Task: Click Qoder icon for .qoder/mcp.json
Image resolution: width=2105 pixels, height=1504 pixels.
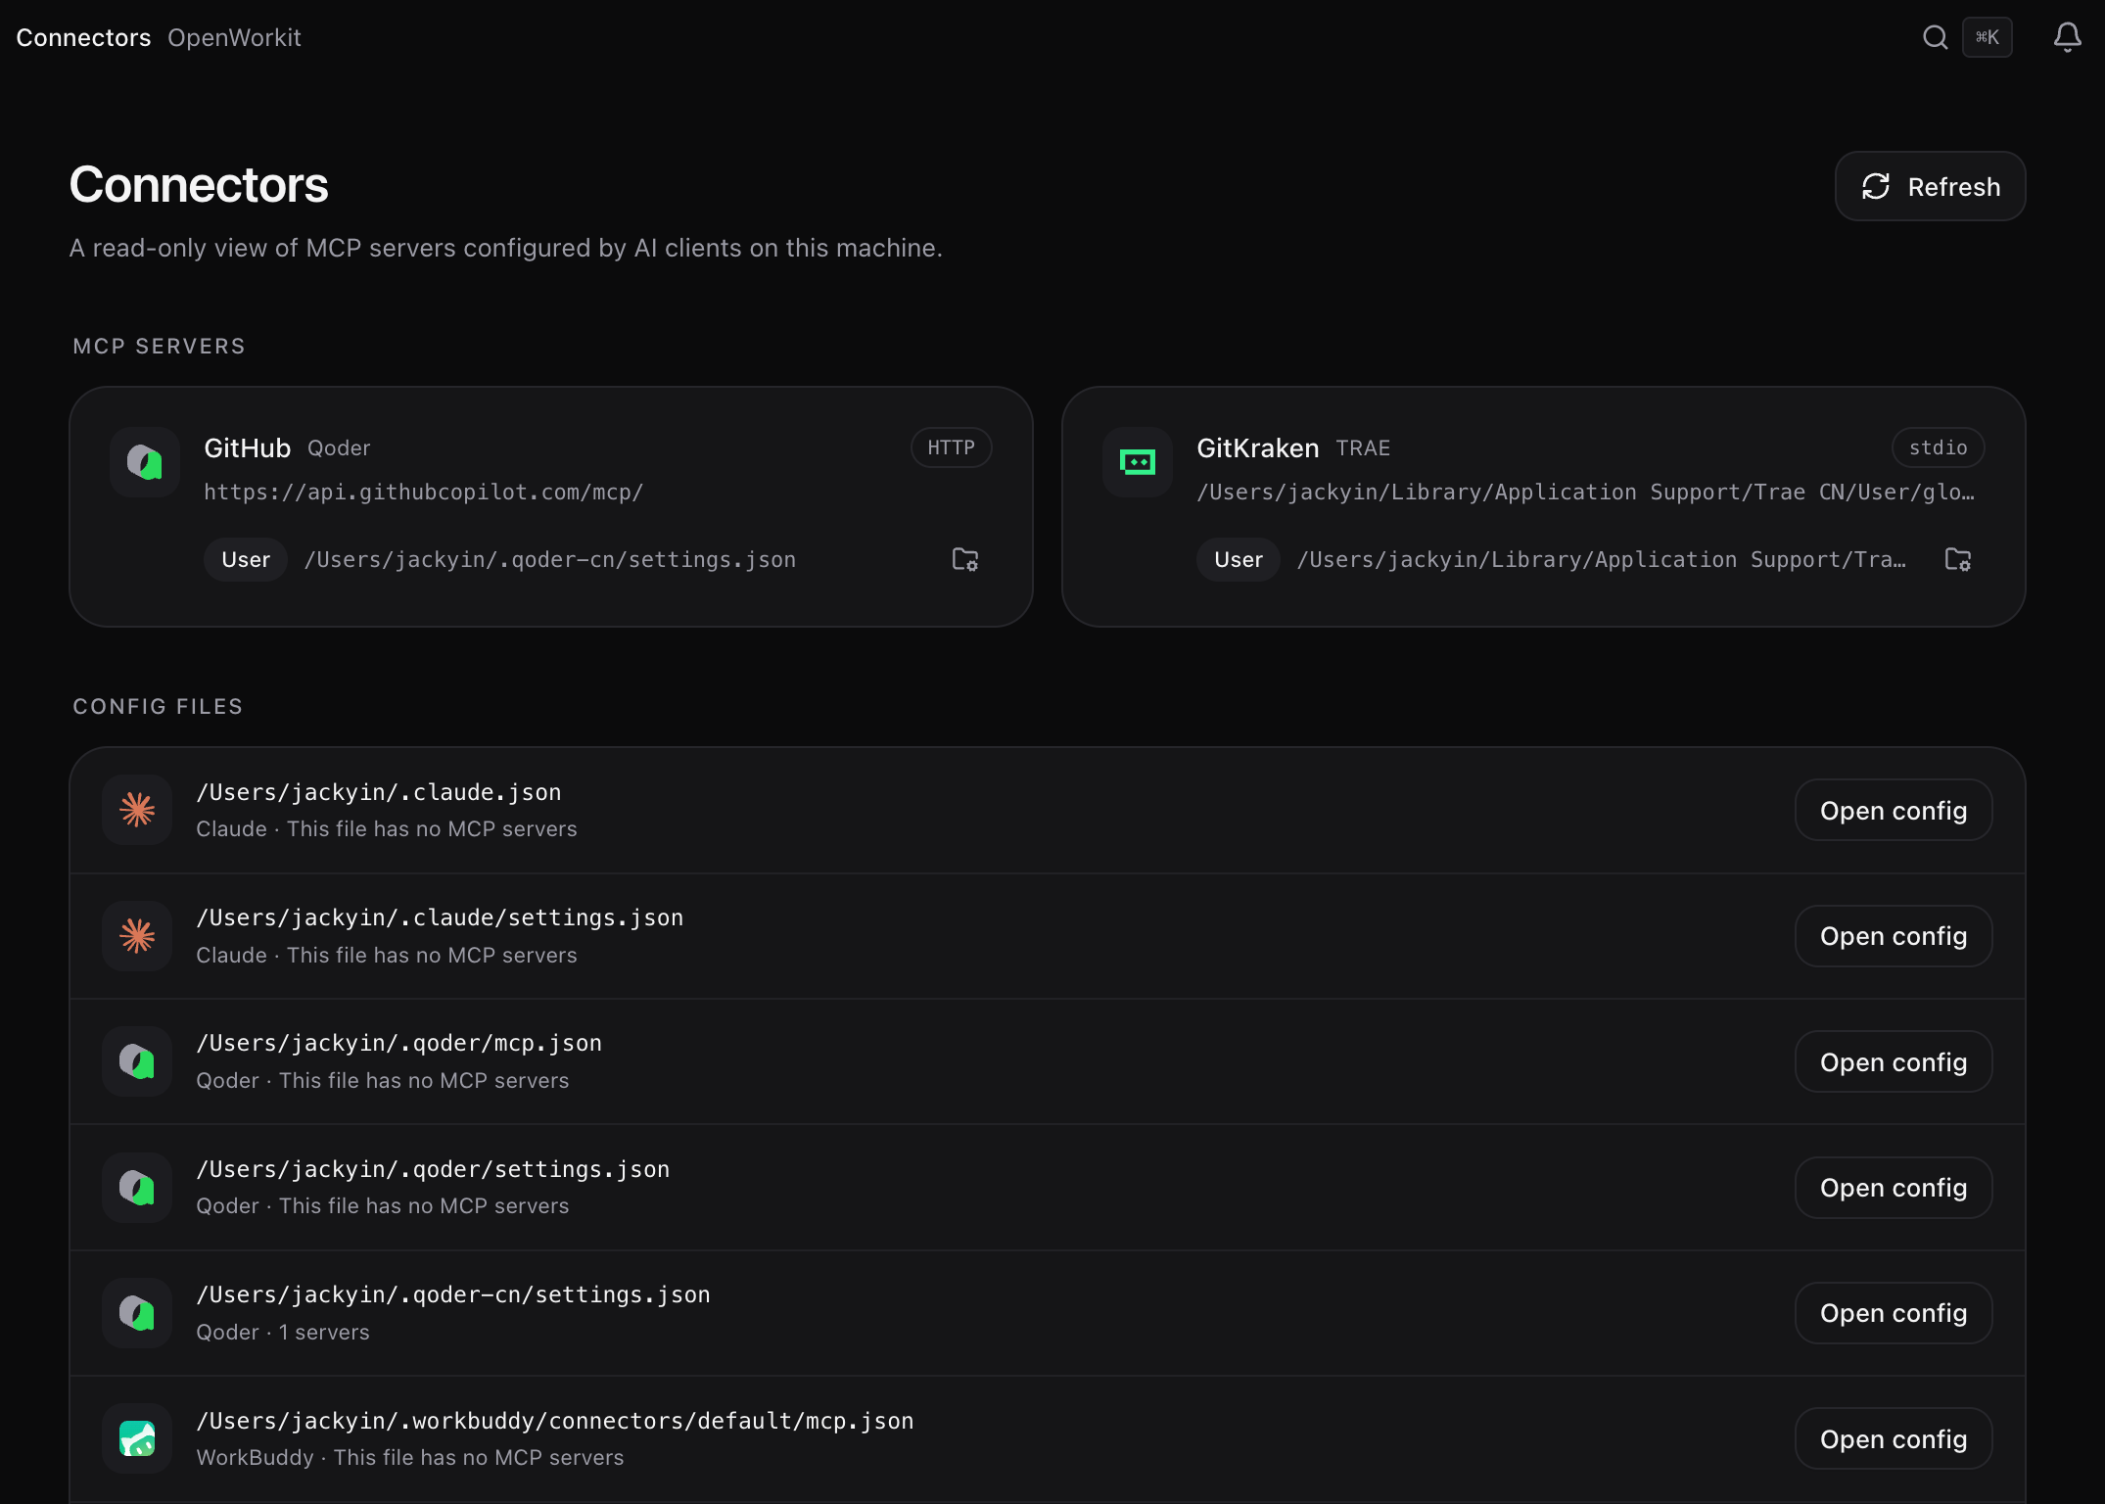Action: click(137, 1061)
